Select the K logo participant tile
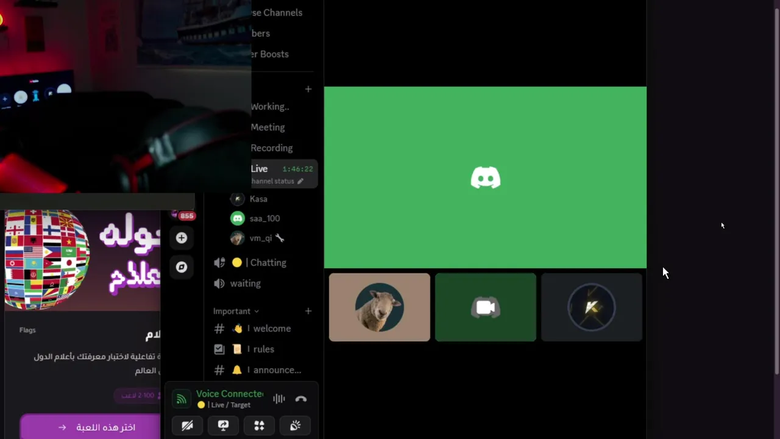The height and width of the screenshot is (439, 780). click(592, 307)
